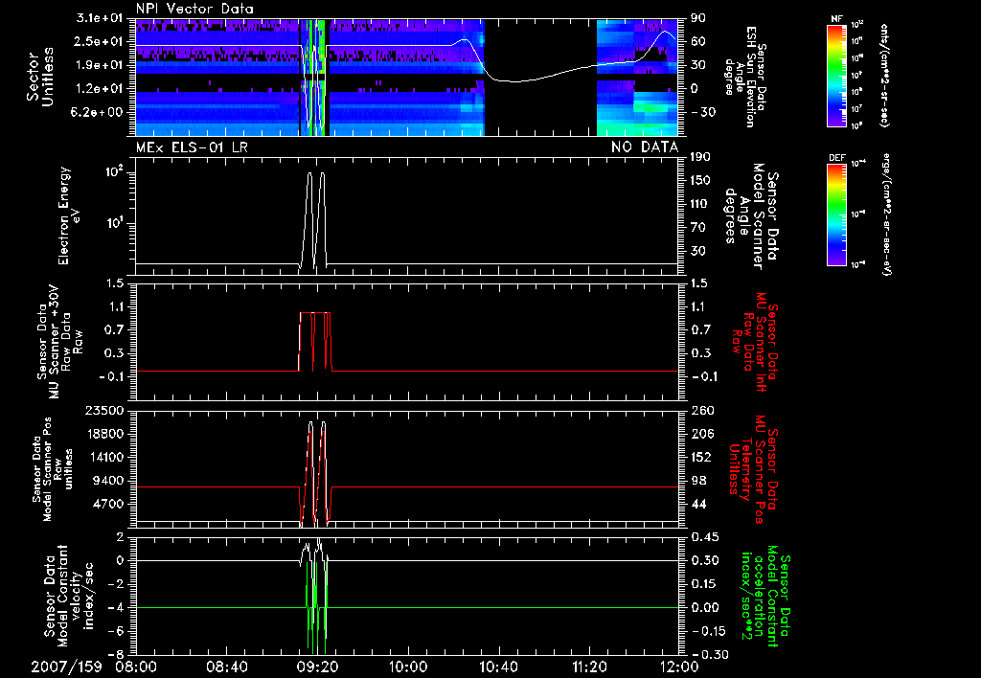This screenshot has width=981, height=678.
Task: Click the 260 telemetry tick label
Action: [700, 410]
